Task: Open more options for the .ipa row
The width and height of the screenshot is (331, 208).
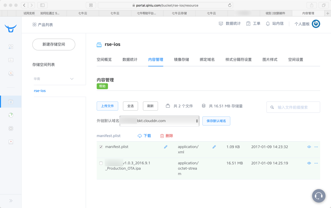Action: pyautogui.click(x=316, y=163)
